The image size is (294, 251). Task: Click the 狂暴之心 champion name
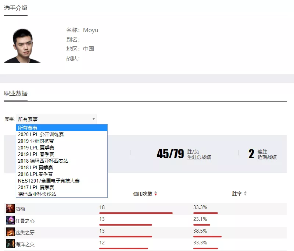pyautogui.click(x=25, y=220)
